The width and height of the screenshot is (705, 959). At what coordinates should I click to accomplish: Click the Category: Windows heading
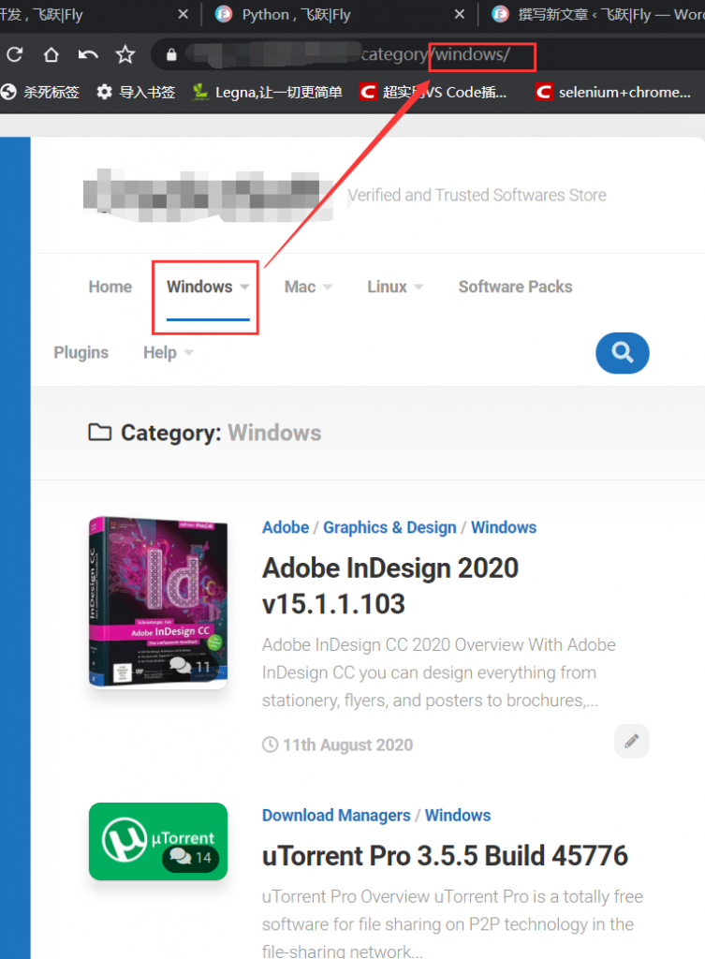pos(205,433)
